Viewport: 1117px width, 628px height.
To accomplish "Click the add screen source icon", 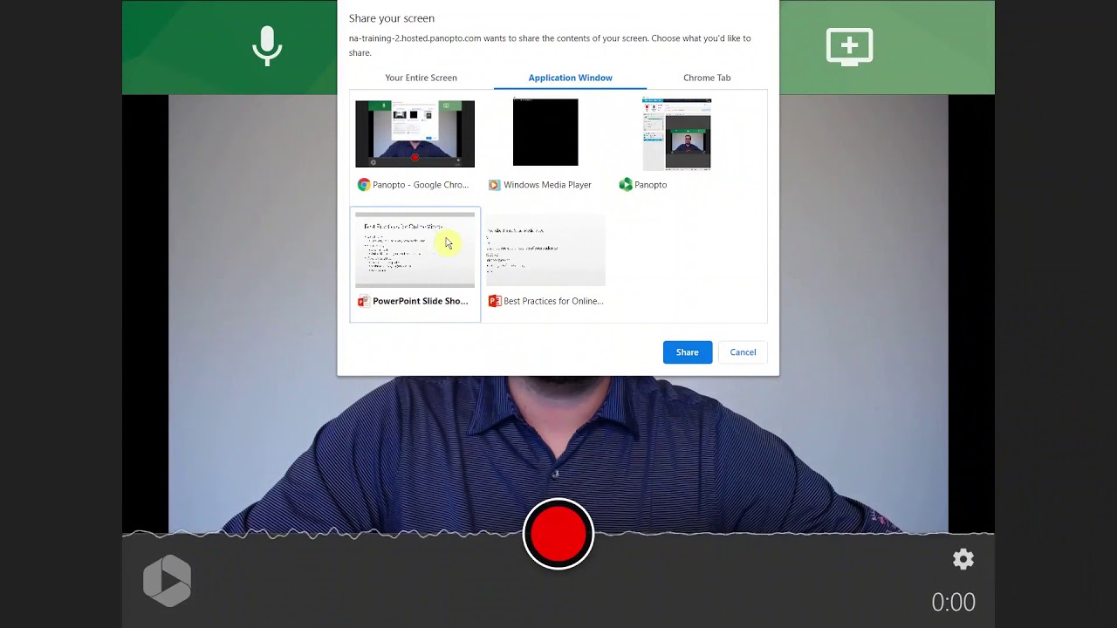I will pos(849,47).
